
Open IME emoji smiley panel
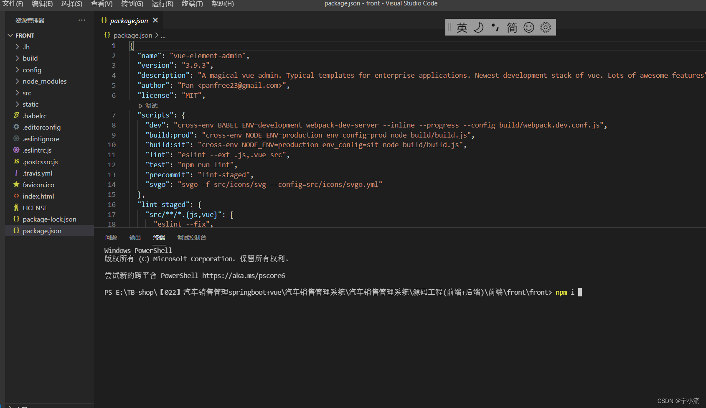529,28
